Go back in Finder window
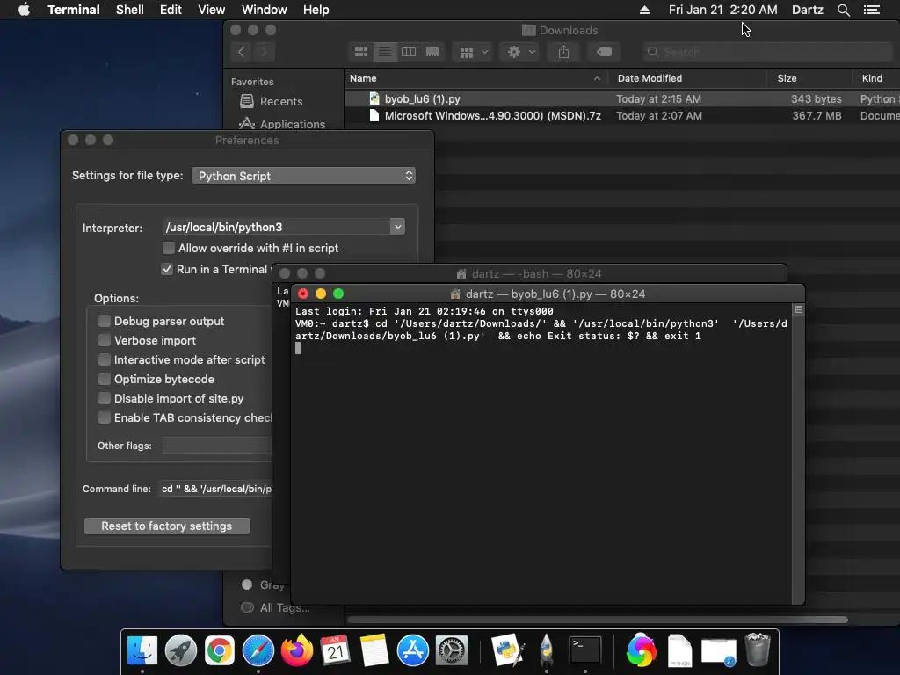The height and width of the screenshot is (675, 900). tap(242, 52)
